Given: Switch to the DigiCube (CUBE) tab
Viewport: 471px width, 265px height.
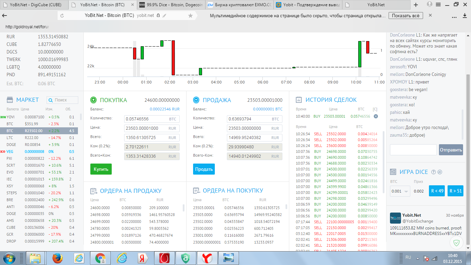Looking at the screenshot, I should tap(33, 5).
